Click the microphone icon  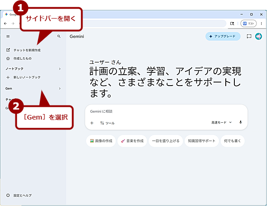(x=240, y=122)
